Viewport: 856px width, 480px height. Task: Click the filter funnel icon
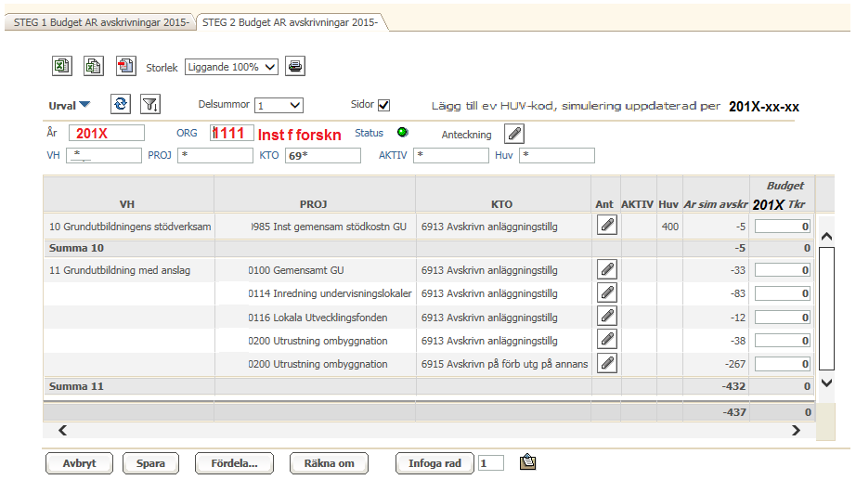click(x=150, y=104)
